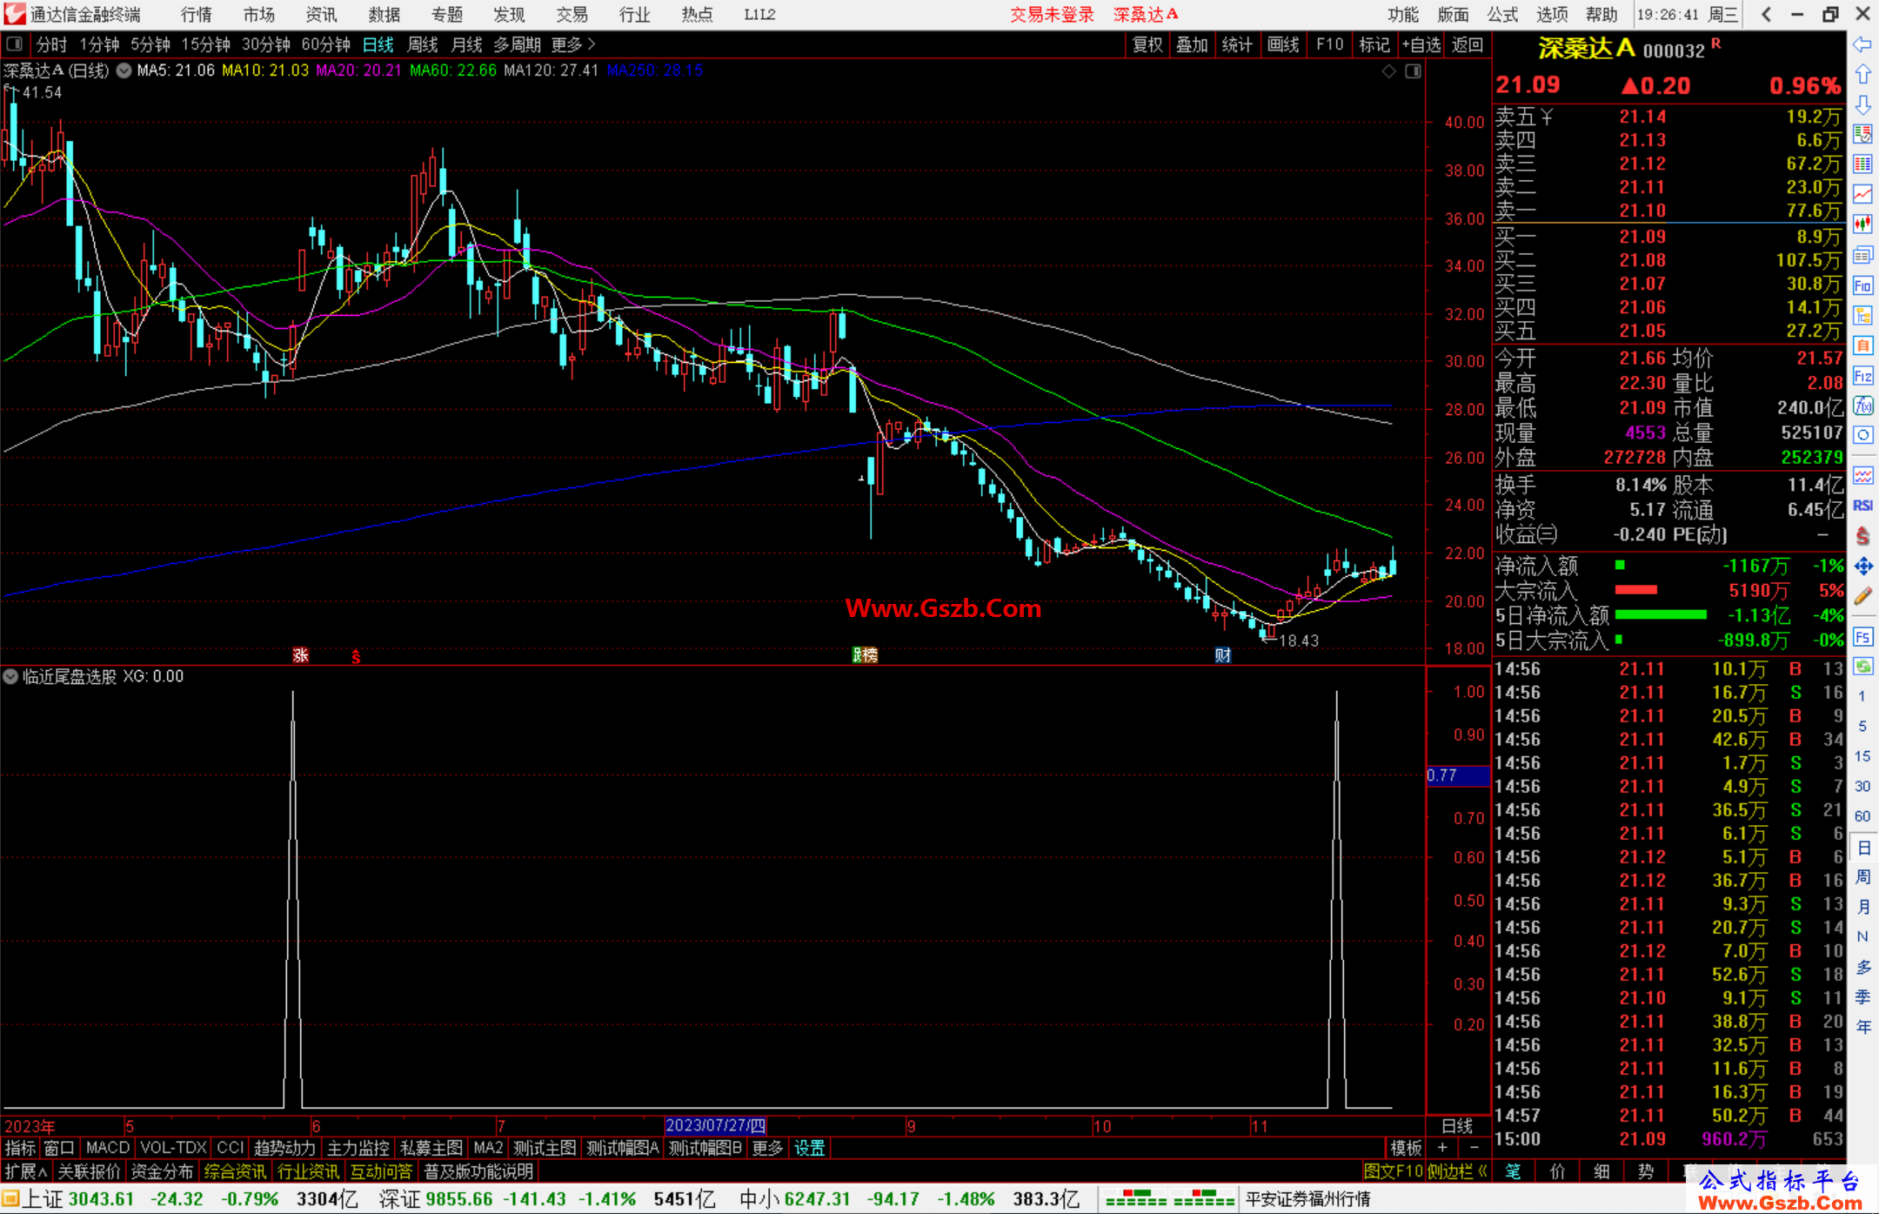Open the 叠加 overlay dropdown
1879x1214 pixels.
pos(1192,44)
